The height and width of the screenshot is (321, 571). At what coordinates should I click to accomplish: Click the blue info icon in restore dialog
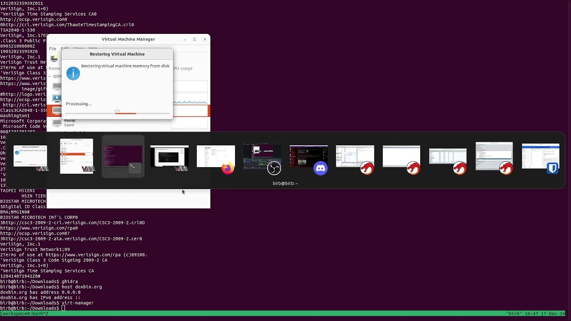coord(73,74)
